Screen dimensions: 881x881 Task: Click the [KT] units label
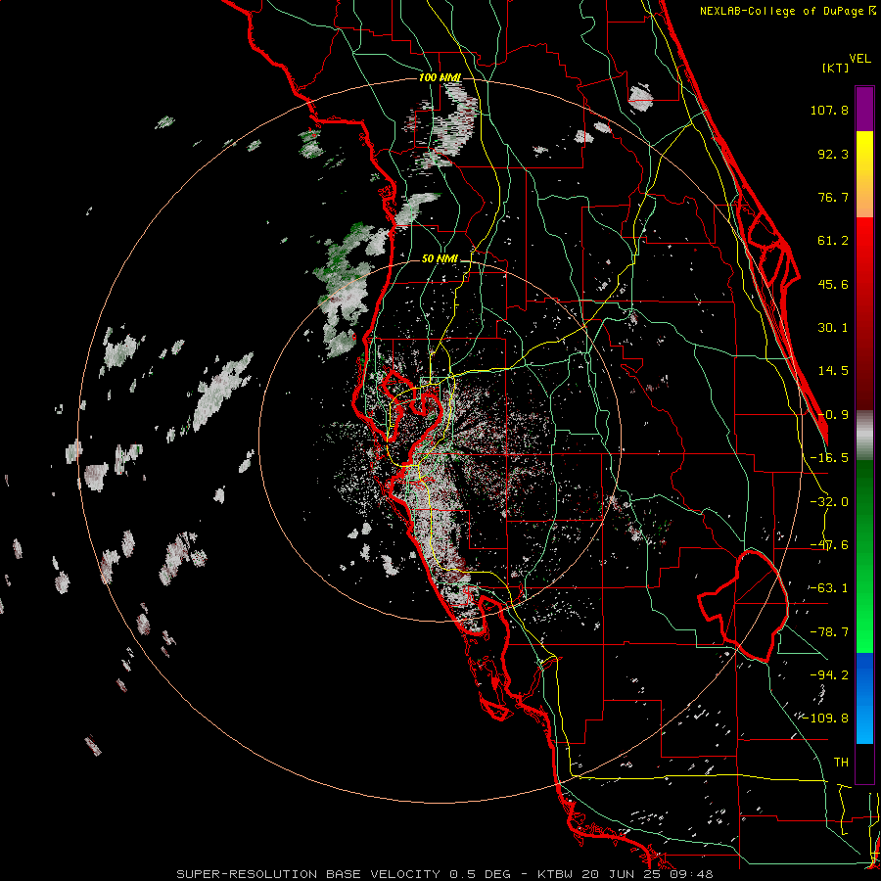click(836, 68)
